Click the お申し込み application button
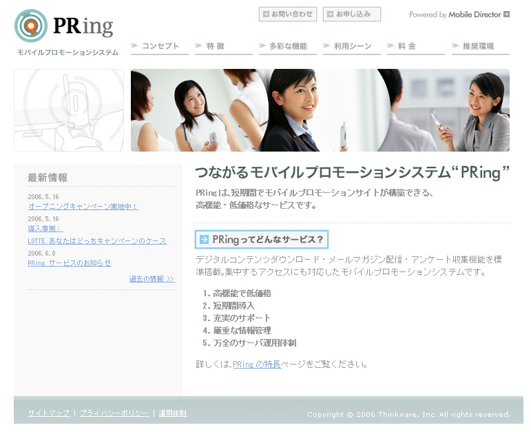This screenshot has width=531, height=432. [x=351, y=14]
